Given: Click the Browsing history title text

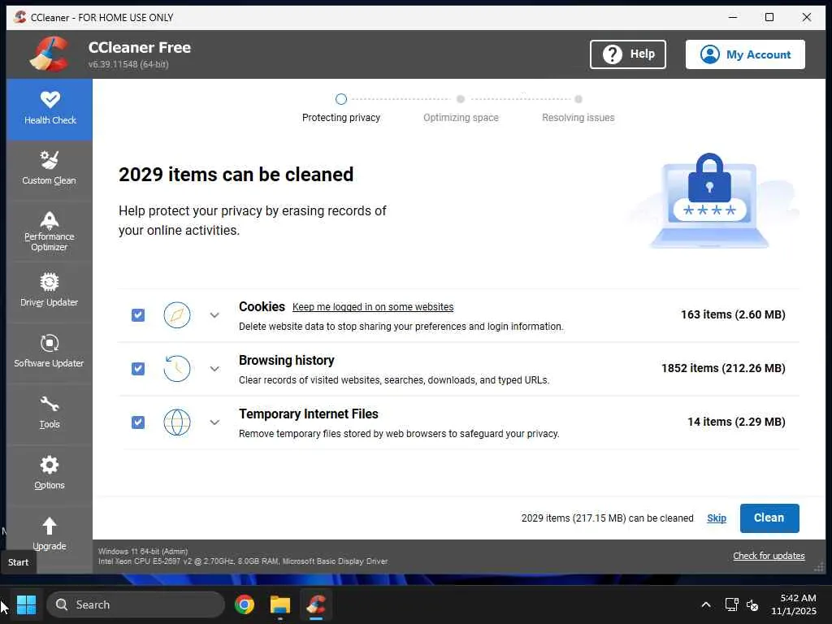Looking at the screenshot, I should 287,360.
